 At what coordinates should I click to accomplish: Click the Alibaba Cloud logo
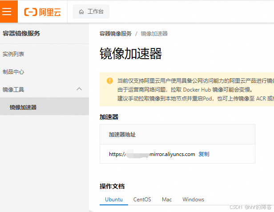(x=42, y=12)
